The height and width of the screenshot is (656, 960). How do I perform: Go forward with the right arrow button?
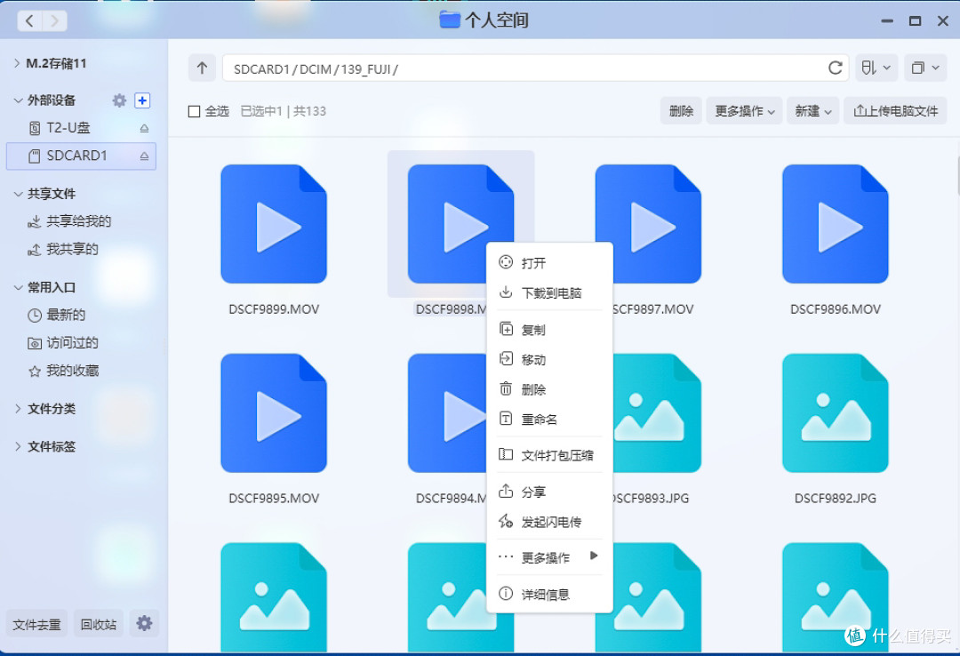[54, 21]
